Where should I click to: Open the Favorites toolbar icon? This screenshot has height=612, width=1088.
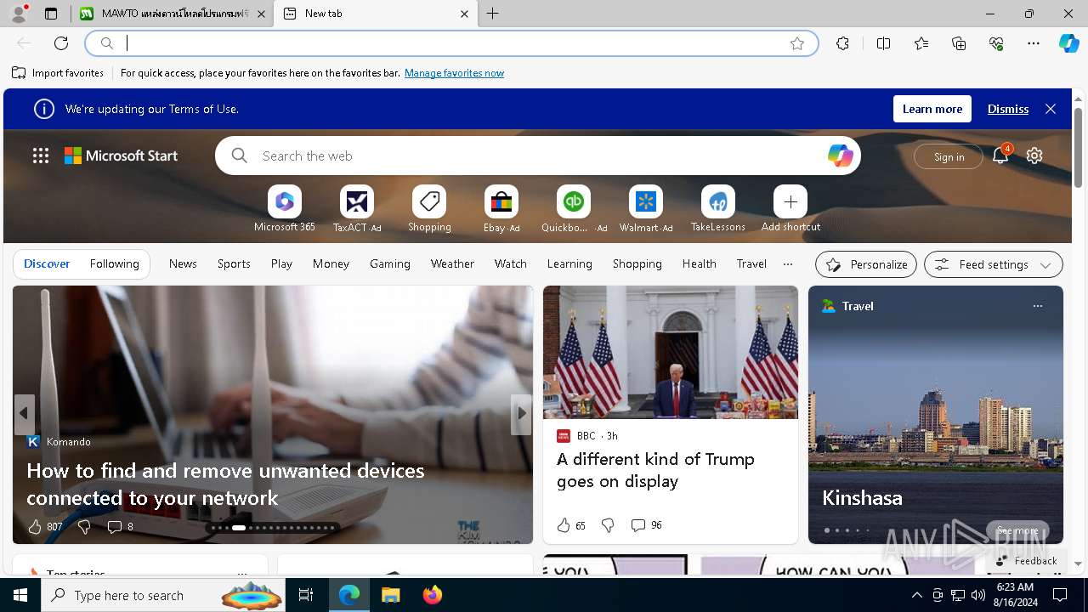pyautogui.click(x=921, y=43)
